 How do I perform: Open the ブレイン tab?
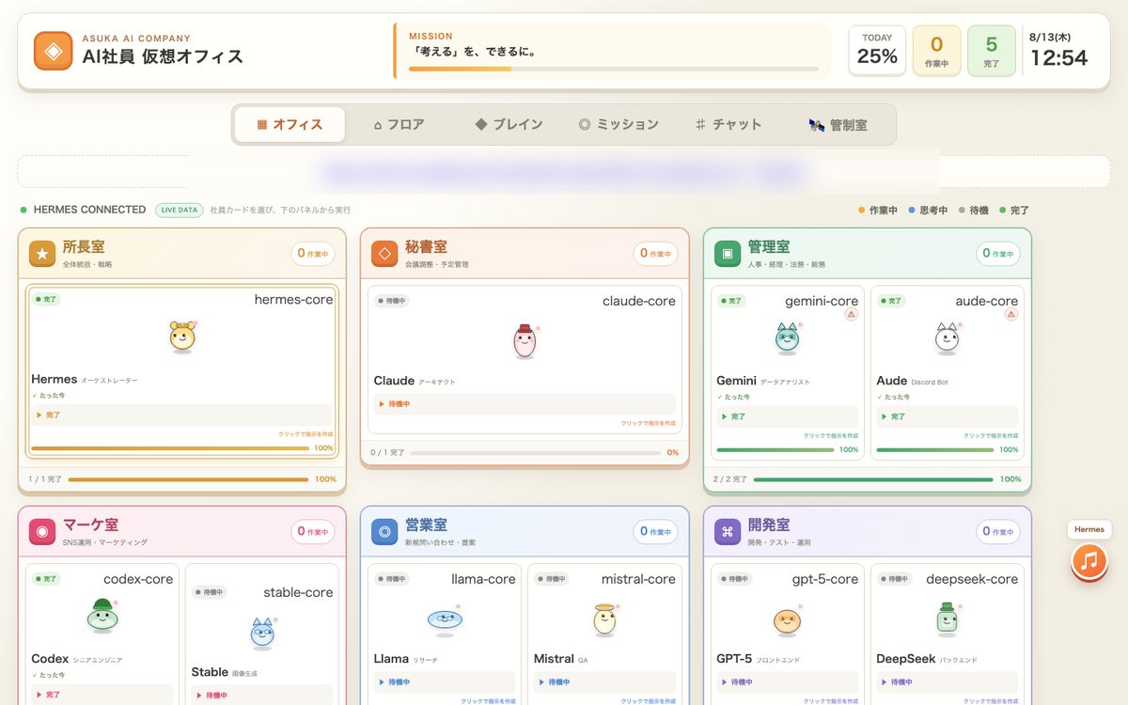(509, 124)
